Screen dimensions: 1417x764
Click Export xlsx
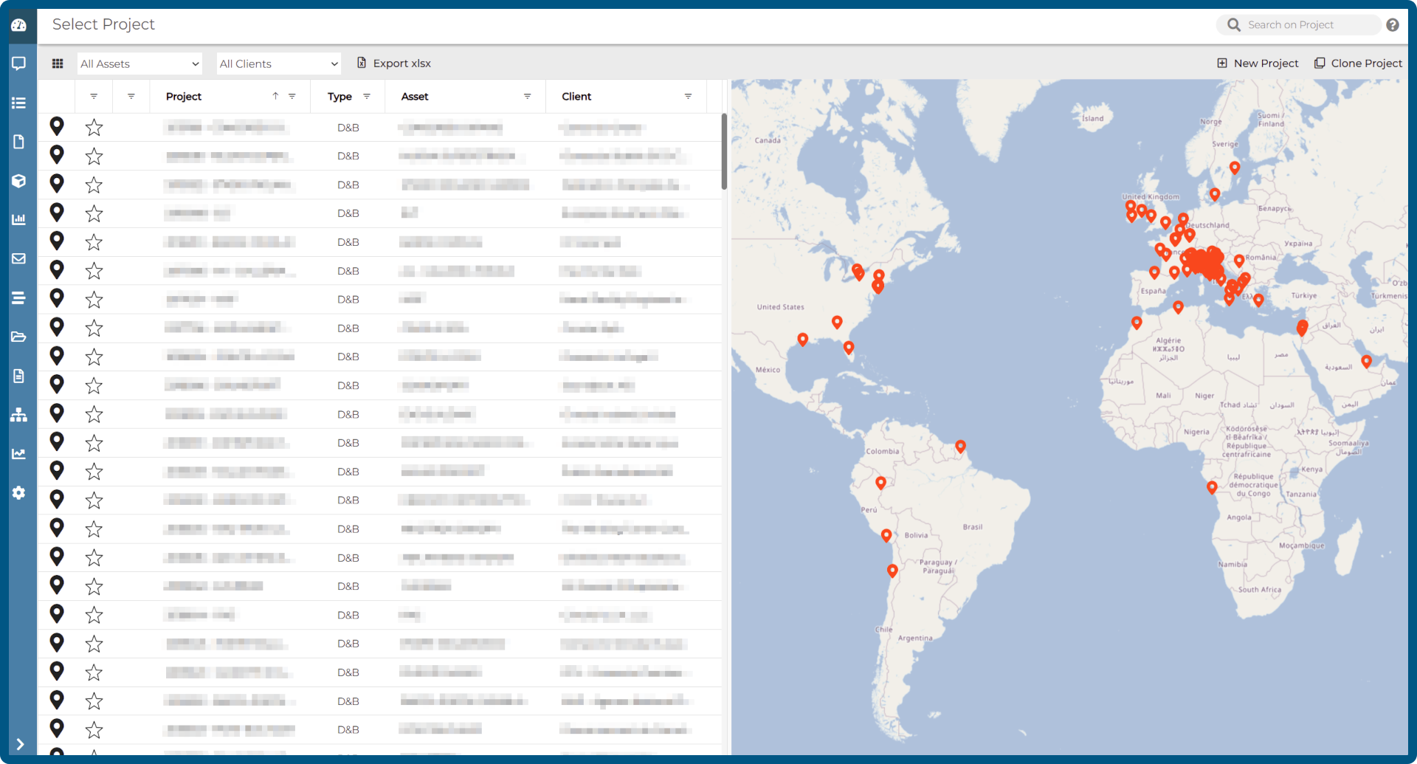[x=393, y=63]
